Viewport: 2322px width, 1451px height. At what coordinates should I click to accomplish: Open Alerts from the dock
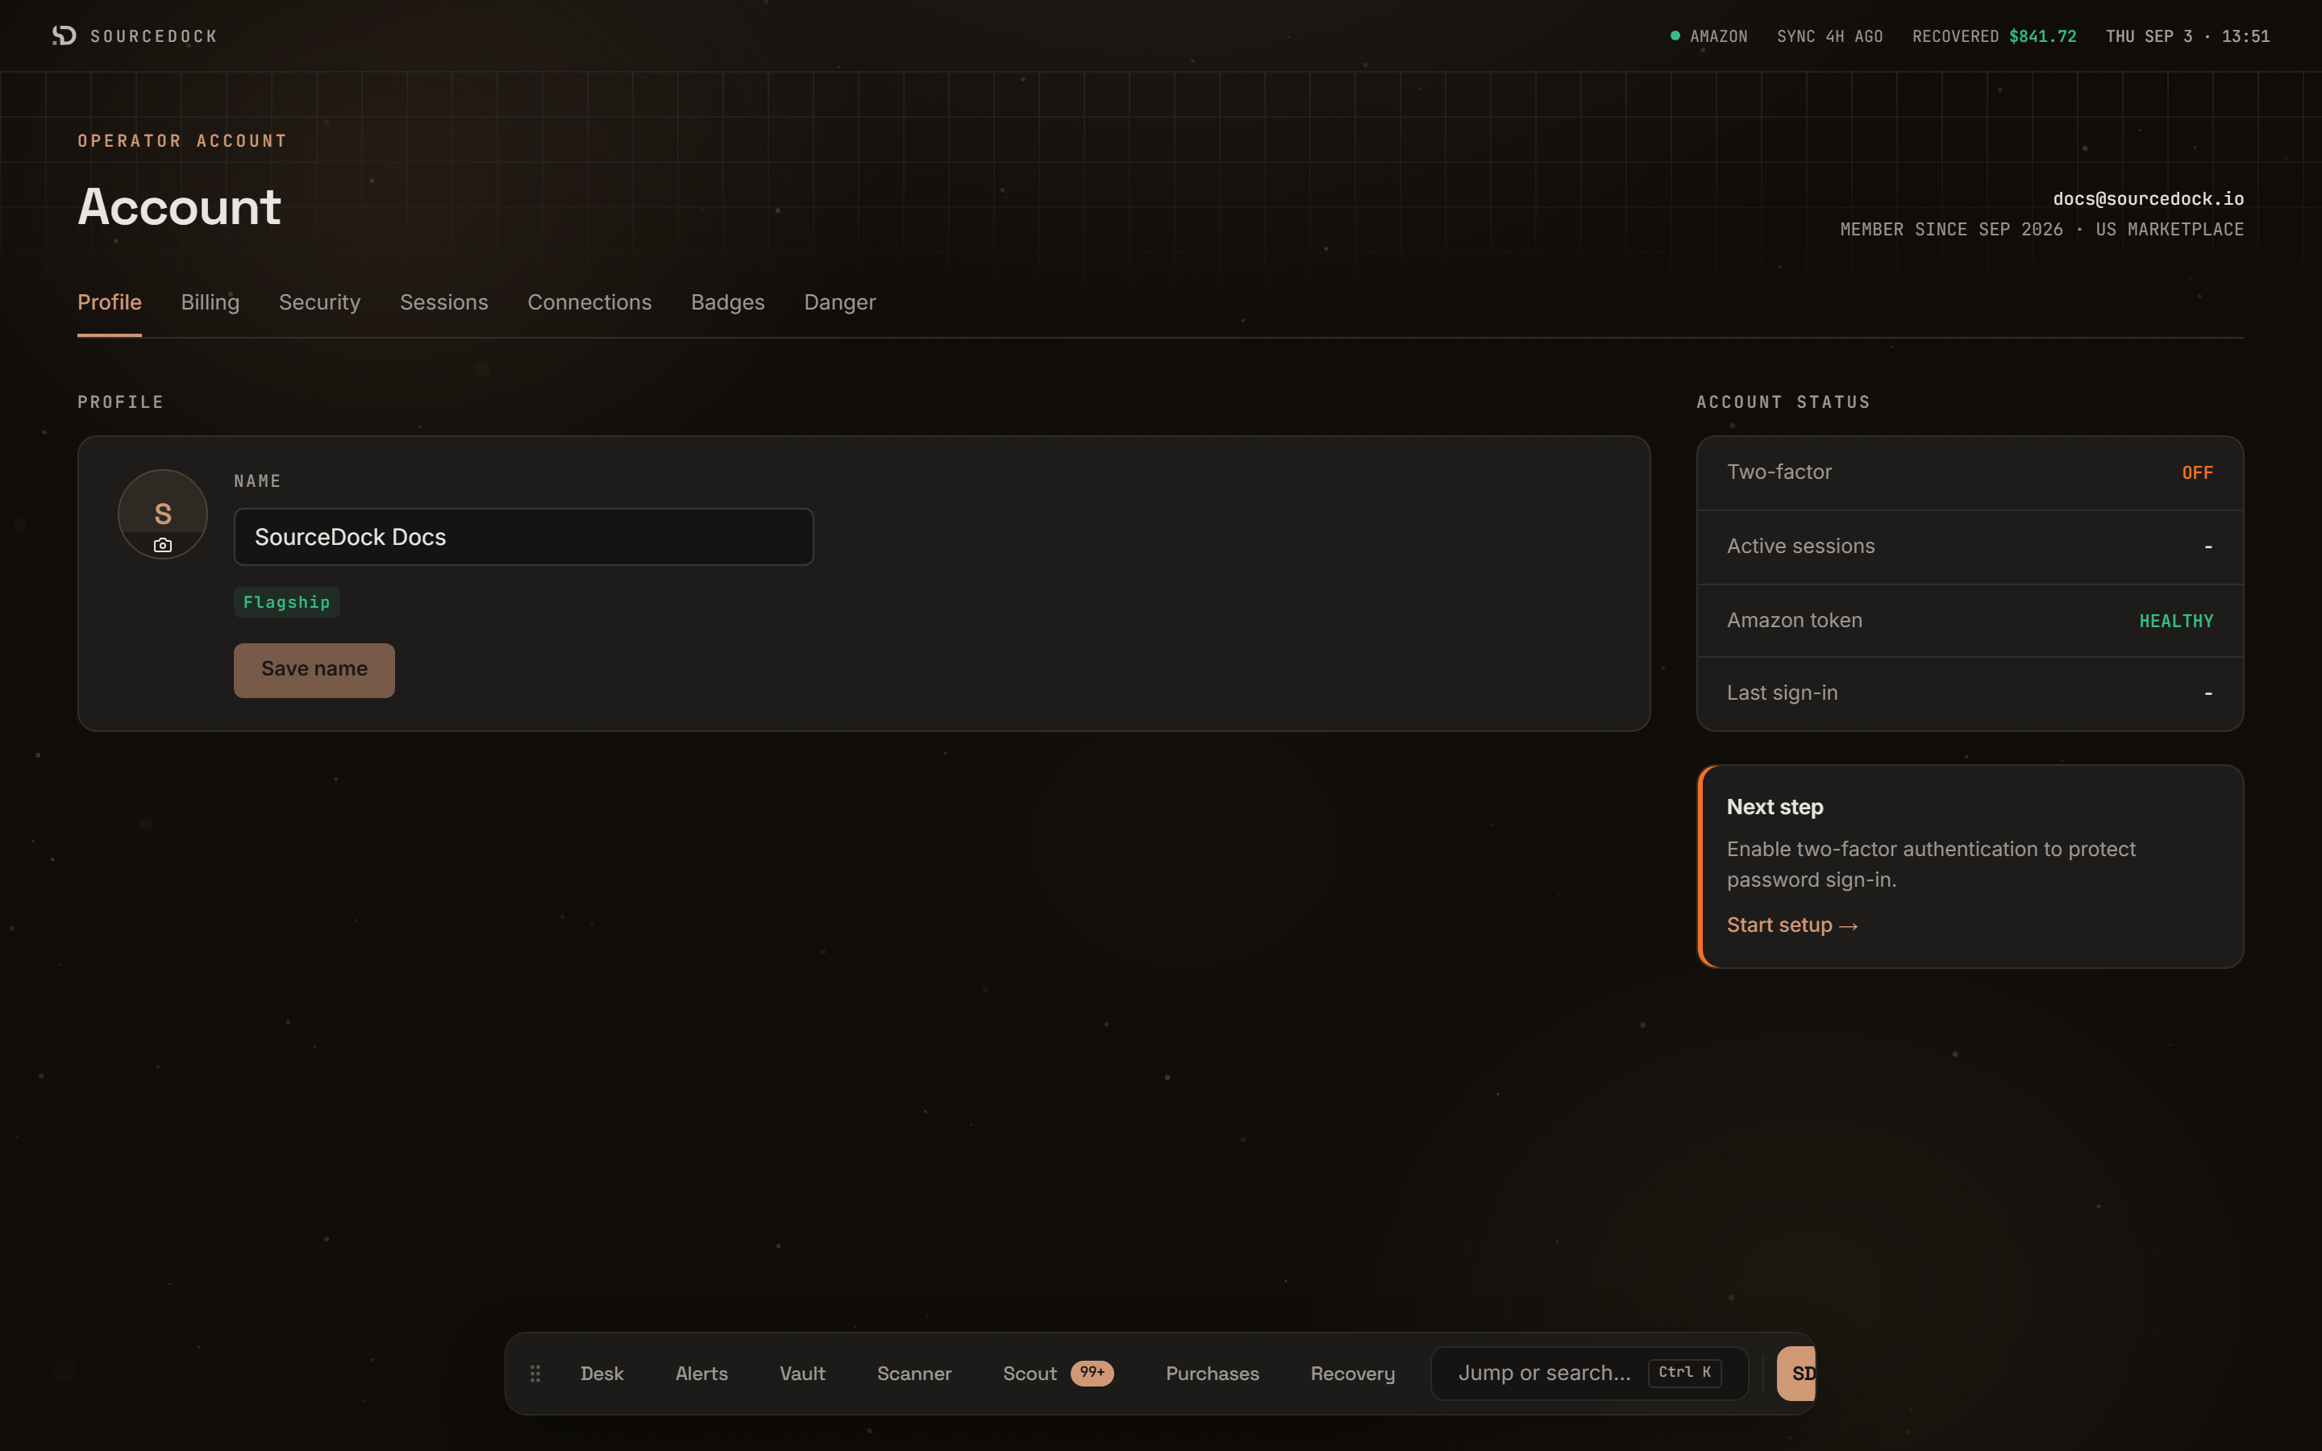(x=701, y=1374)
